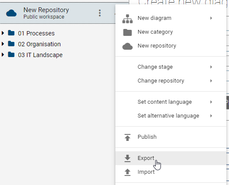Choose Import from the context menu
The width and height of the screenshot is (229, 185).
[171, 172]
